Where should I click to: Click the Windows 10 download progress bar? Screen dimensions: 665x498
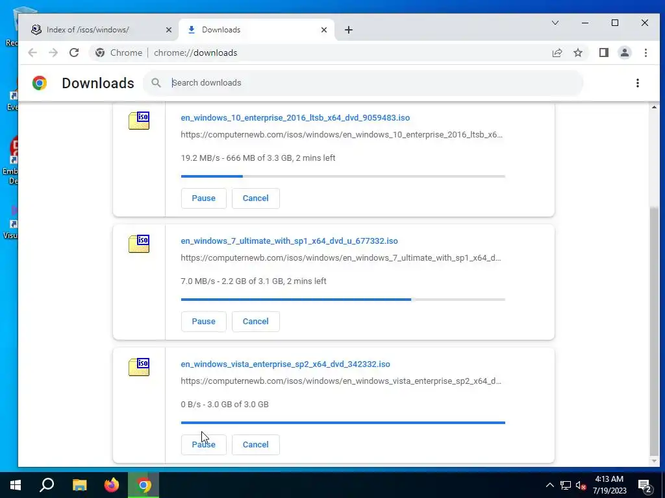(x=343, y=176)
